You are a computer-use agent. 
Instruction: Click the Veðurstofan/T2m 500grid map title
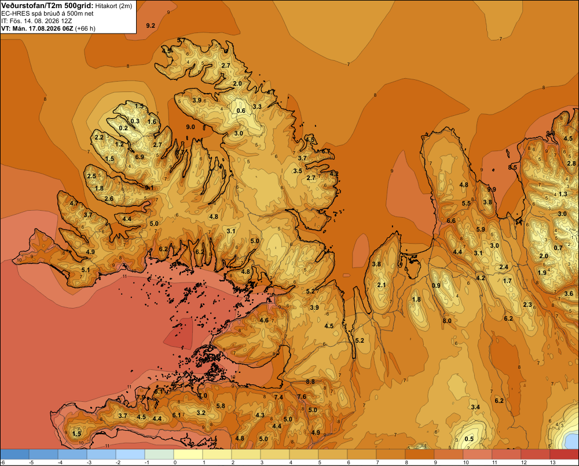click(47, 6)
